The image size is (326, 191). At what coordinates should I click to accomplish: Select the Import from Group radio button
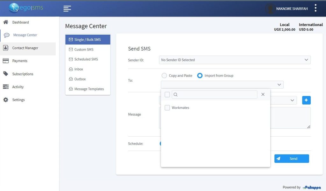point(200,76)
